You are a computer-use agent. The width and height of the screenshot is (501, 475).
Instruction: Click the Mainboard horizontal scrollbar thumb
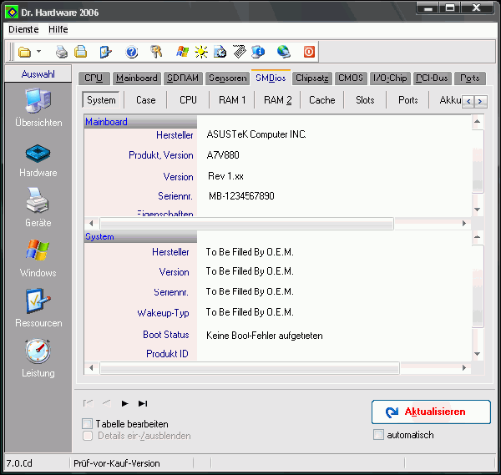pos(246,224)
